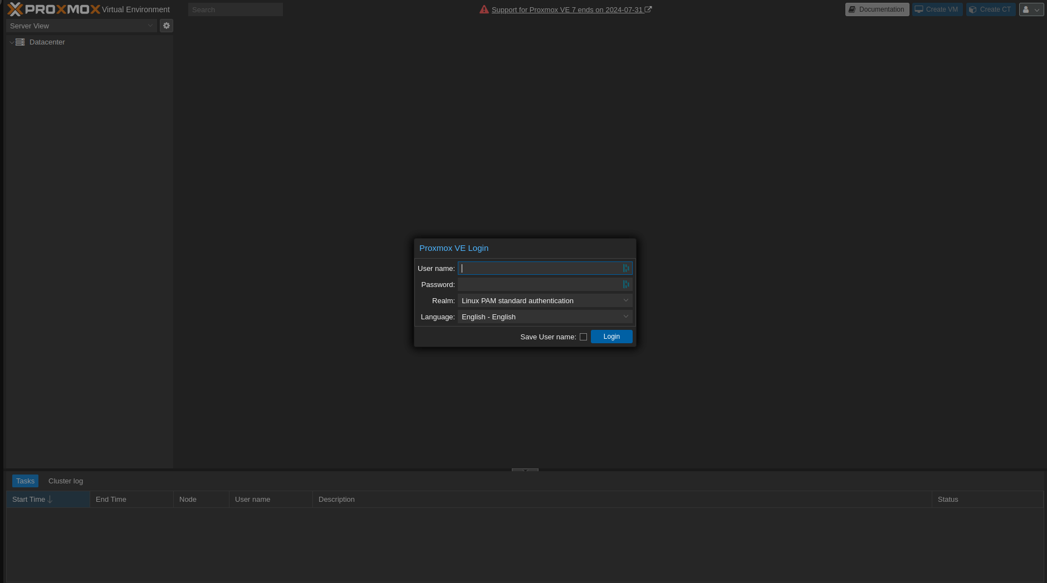
Task: Switch to the Cluster log tab
Action: tap(66, 481)
